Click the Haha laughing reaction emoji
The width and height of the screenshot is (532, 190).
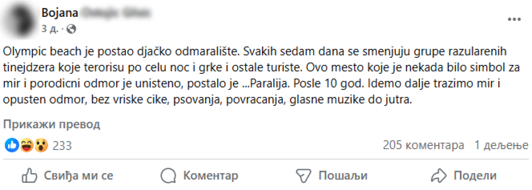(27, 145)
